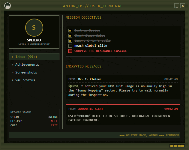Click the HL3.EXE NULL status row
The height and width of the screenshot is (150, 189).
click(34, 121)
